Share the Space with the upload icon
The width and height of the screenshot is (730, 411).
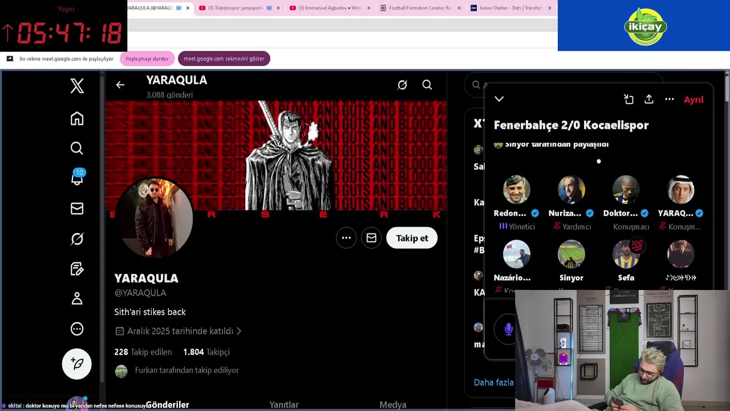point(649,99)
